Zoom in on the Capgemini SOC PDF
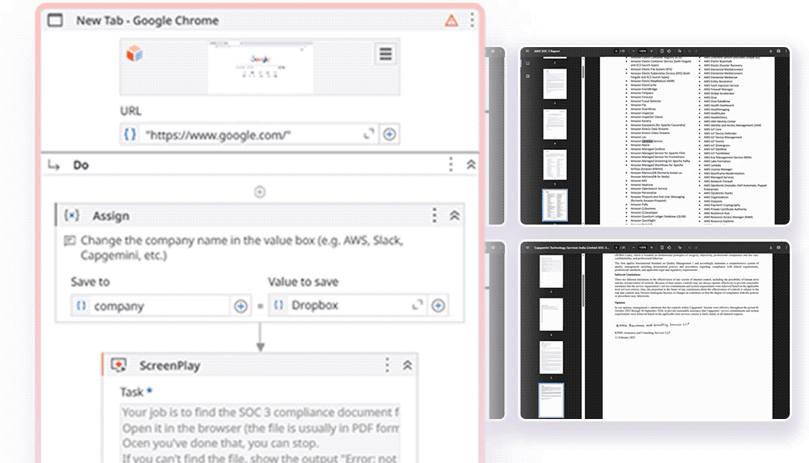 (x=652, y=248)
